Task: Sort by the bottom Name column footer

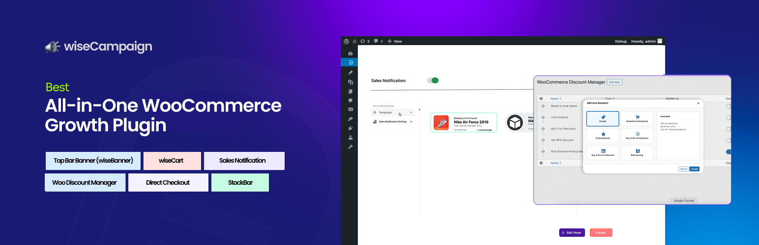Action: 555,163
